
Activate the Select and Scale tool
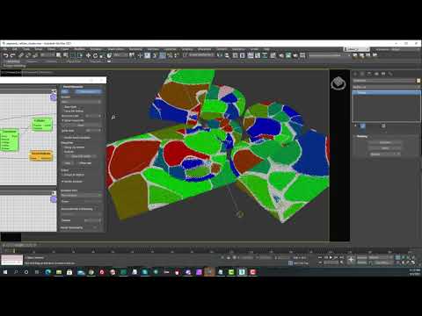click(102, 55)
